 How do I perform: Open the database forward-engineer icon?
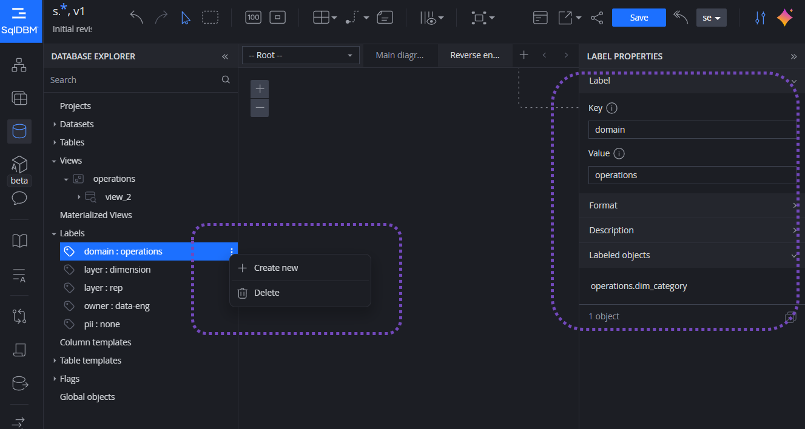pos(19,383)
